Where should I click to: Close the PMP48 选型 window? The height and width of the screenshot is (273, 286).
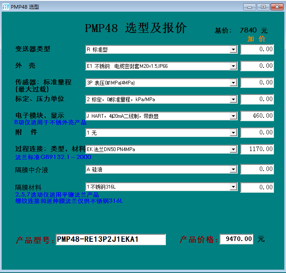tap(277, 7)
